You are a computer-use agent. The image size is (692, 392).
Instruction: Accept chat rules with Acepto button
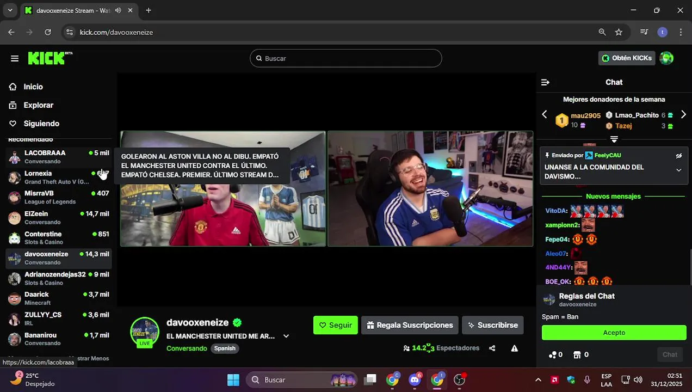pyautogui.click(x=614, y=333)
